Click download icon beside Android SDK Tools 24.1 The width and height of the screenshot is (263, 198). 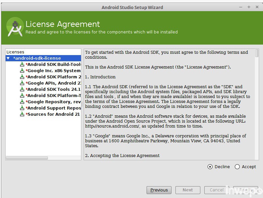pyautogui.click(x=22, y=89)
